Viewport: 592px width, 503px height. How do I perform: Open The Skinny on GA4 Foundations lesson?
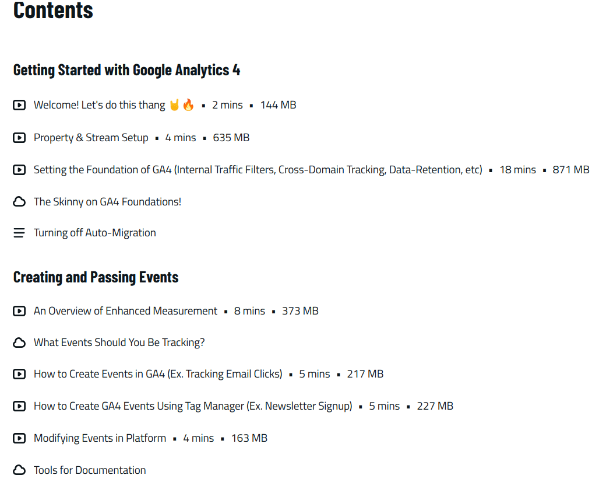107,201
